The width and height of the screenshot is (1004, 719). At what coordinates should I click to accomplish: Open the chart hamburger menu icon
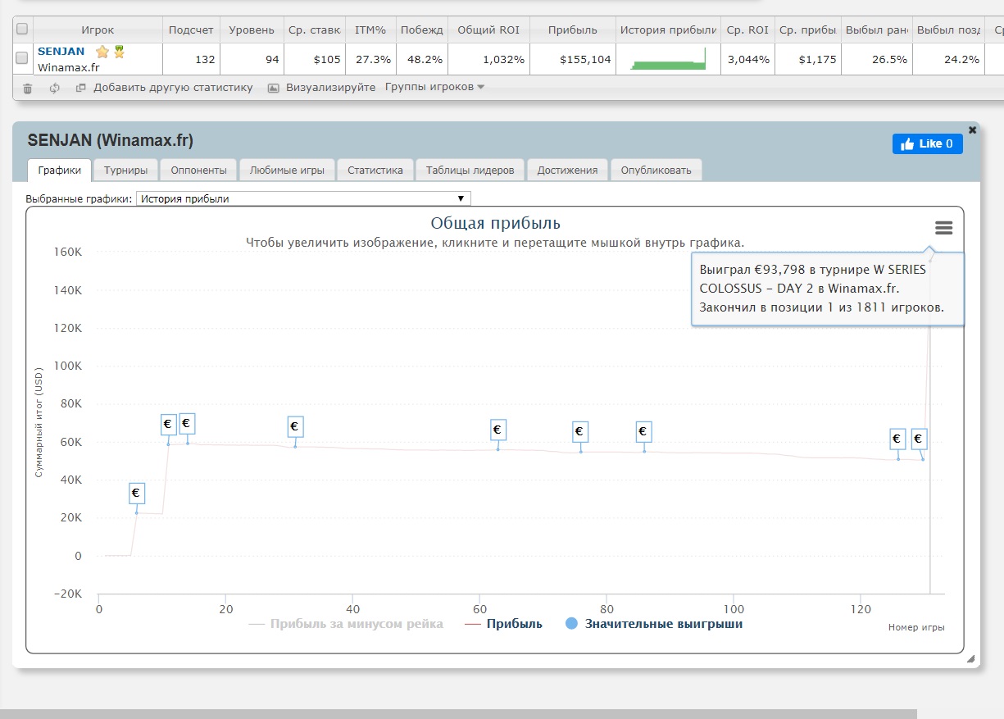pyautogui.click(x=943, y=228)
